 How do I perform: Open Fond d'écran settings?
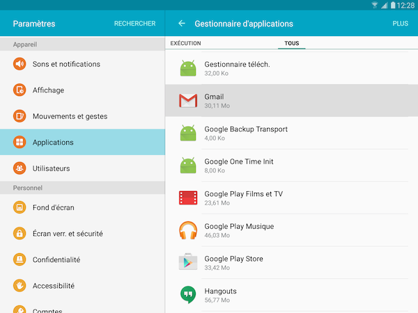82,207
